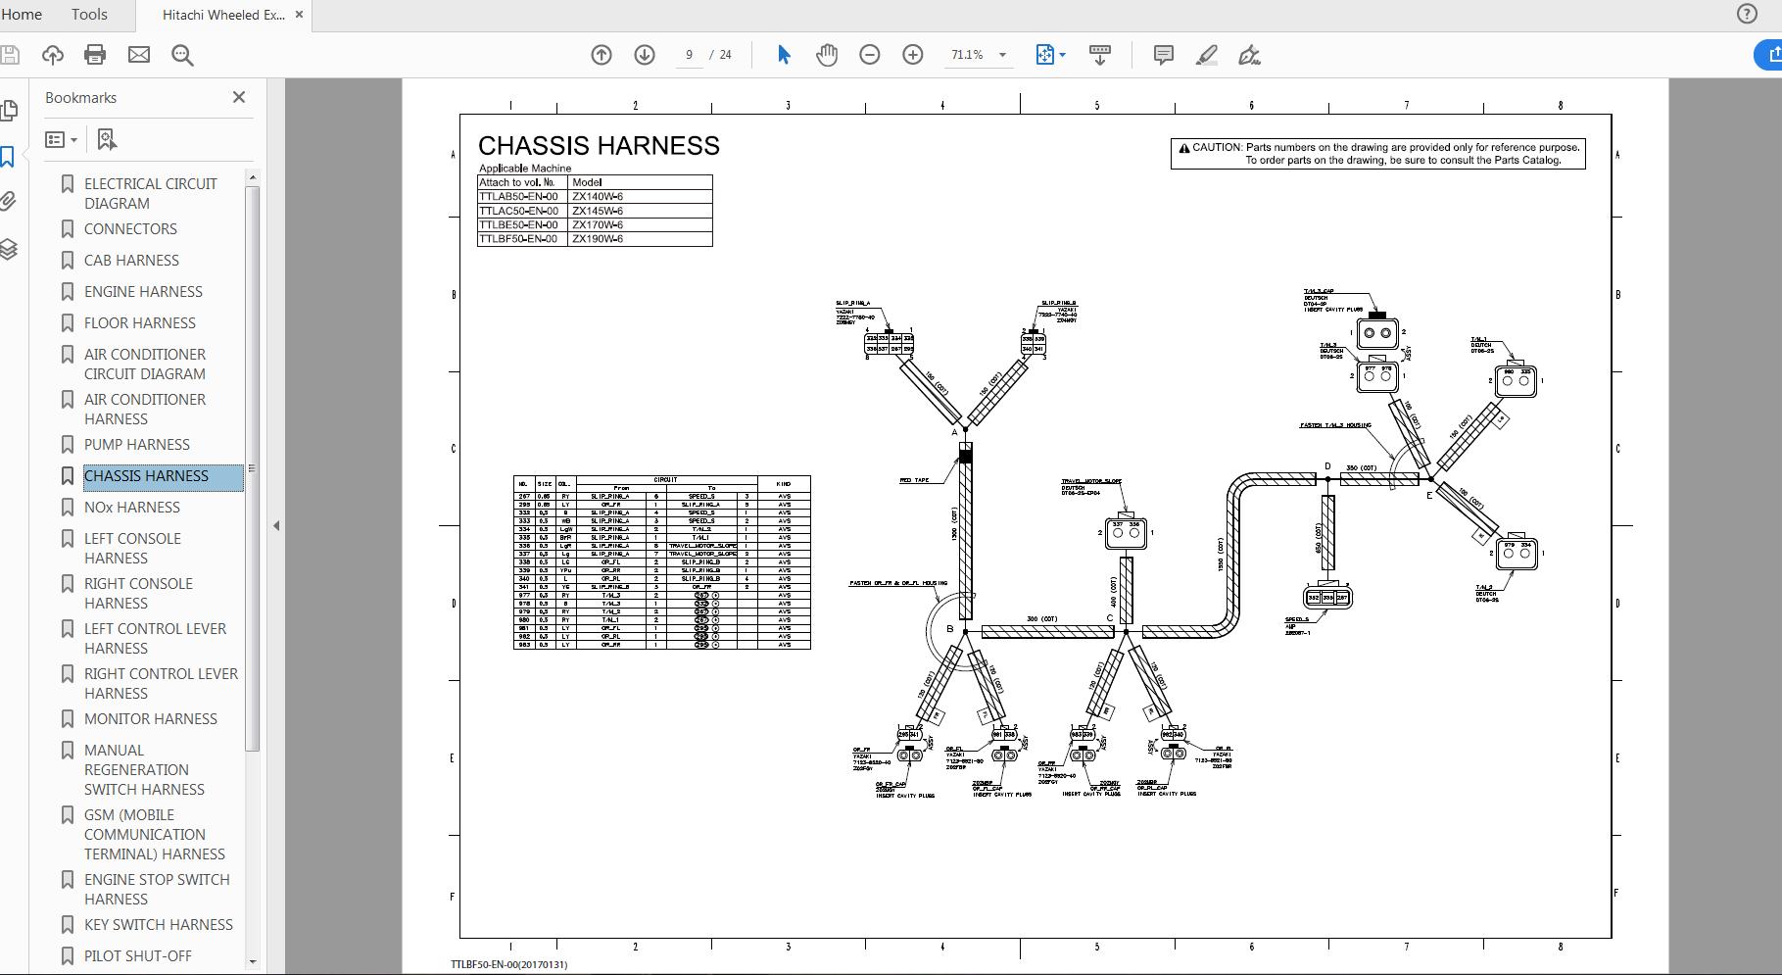Open attachments paperclip sidebar icon
Viewport: 1782px width, 975px height.
[x=8, y=202]
